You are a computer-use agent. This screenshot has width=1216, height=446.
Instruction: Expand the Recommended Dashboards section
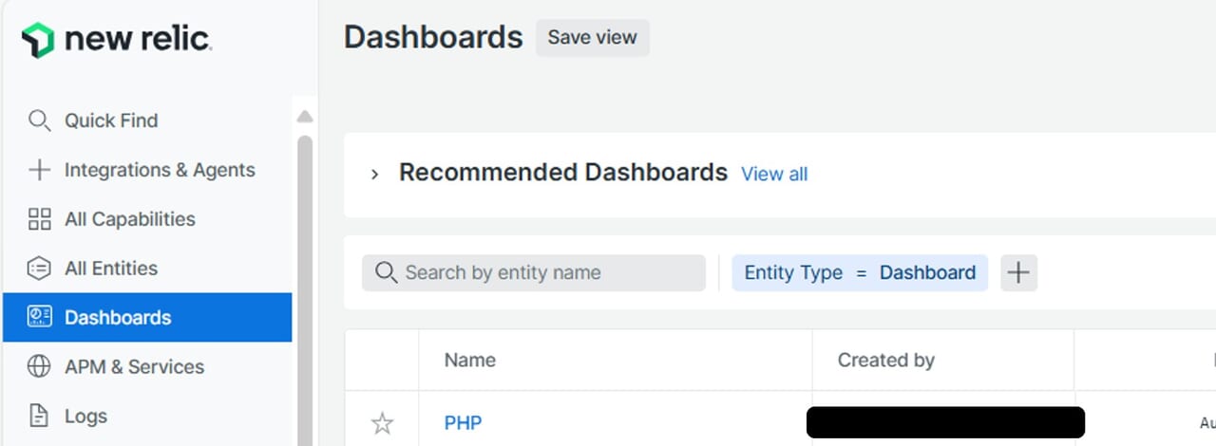click(x=374, y=175)
